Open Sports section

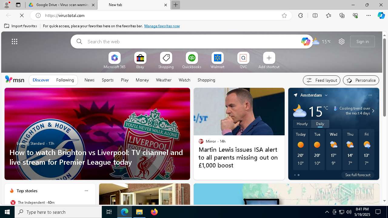pyautogui.click(x=108, y=80)
